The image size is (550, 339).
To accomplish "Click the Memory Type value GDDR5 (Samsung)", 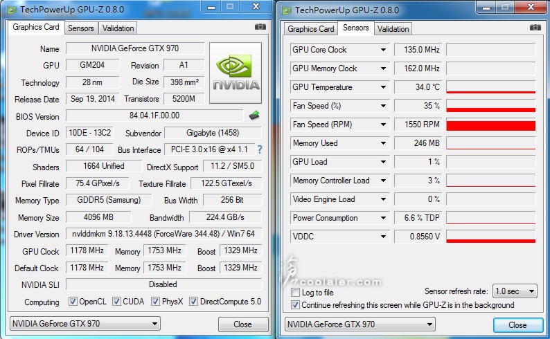I will click(x=109, y=200).
